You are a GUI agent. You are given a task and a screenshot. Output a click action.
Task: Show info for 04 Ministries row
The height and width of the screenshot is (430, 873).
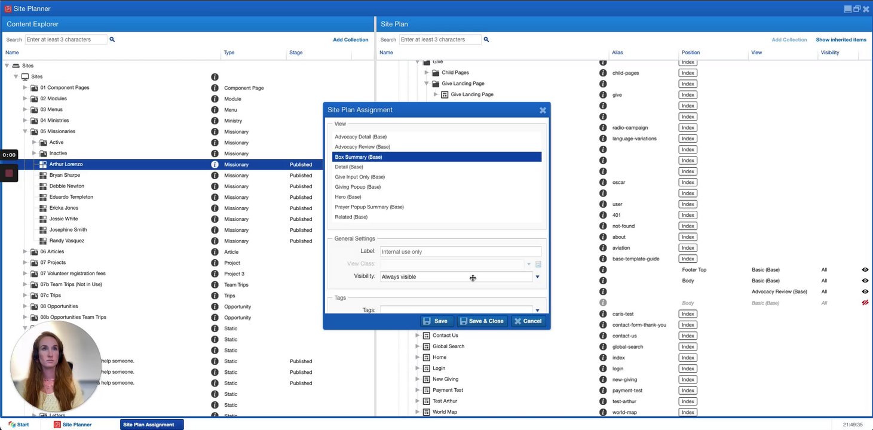tap(215, 121)
